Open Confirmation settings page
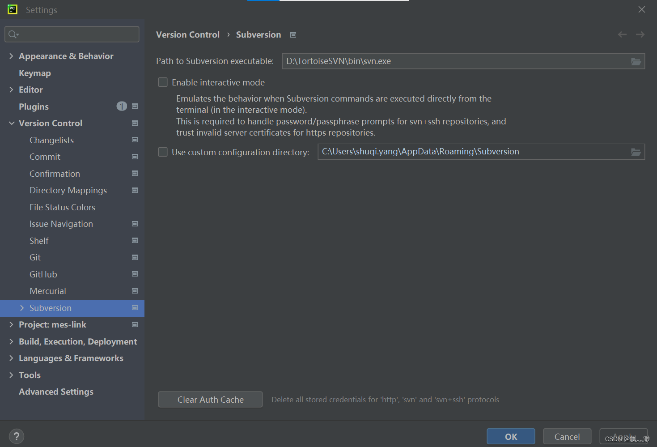 [55, 174]
